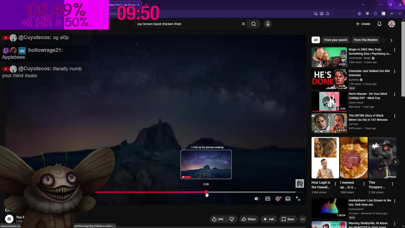
Task: Open the extensions puzzle-piece menu
Action: coord(376,14)
